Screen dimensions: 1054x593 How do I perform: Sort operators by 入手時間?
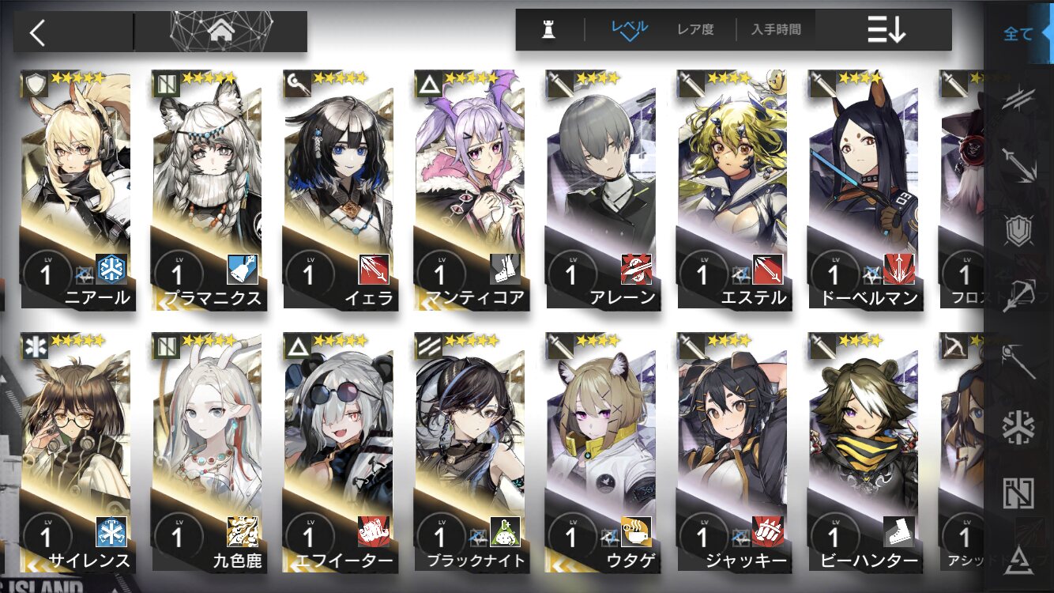tap(776, 29)
